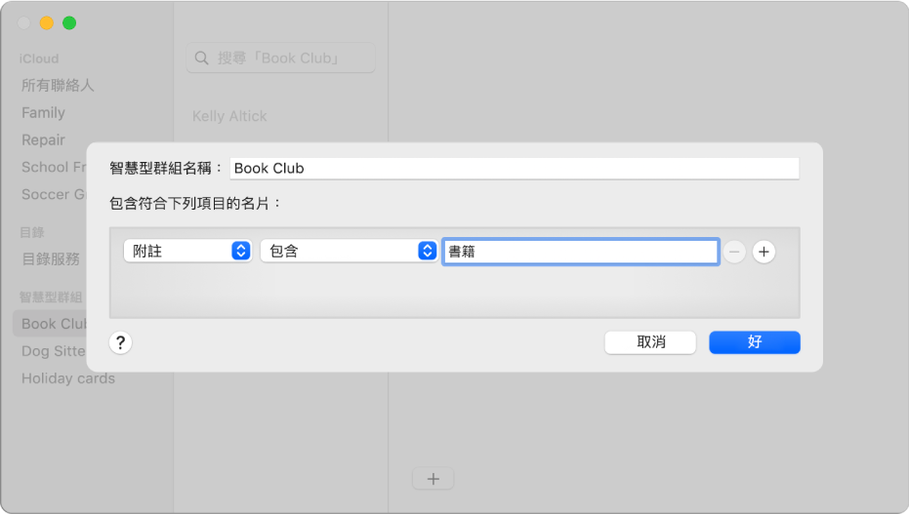
Task: Select the Repair group in sidebar
Action: click(44, 139)
